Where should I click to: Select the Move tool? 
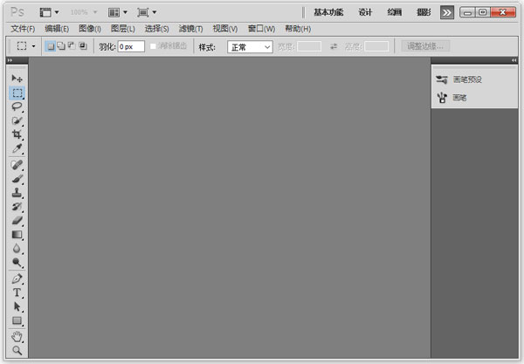(17, 79)
